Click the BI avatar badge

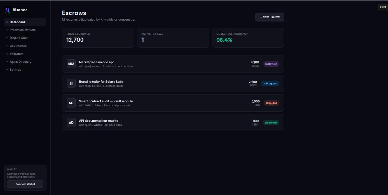(x=71, y=83)
